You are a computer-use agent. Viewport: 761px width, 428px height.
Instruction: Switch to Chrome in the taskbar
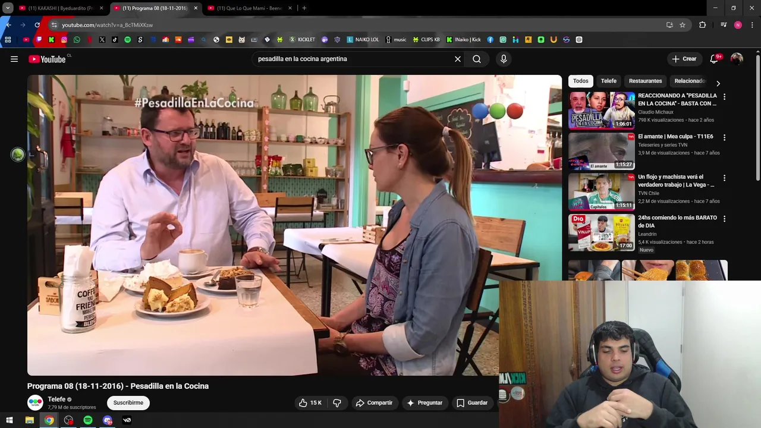click(x=49, y=420)
